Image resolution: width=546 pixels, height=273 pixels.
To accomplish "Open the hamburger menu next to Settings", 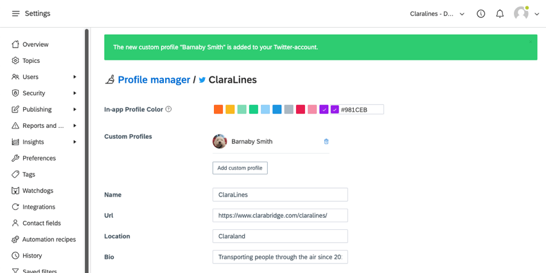I will pyautogui.click(x=15, y=13).
